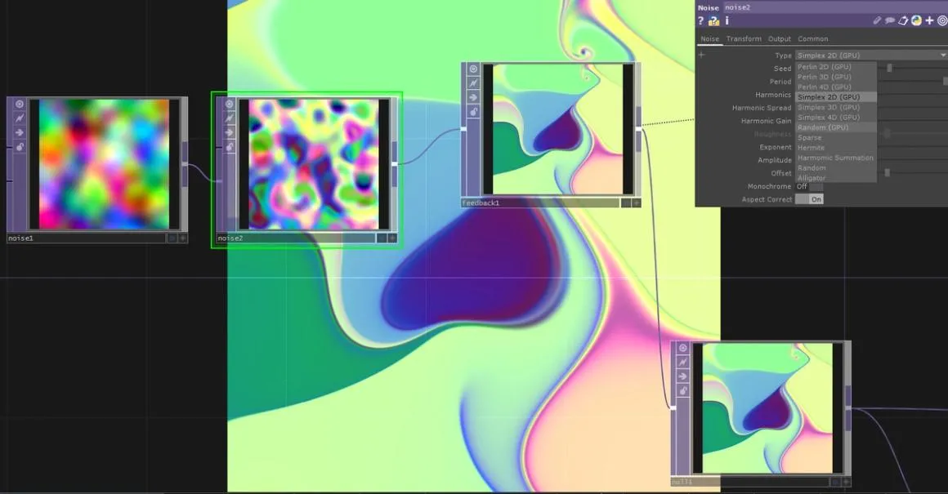This screenshot has width=948, height=494.
Task: Open the comment speech bubble icon
Action: point(890,20)
